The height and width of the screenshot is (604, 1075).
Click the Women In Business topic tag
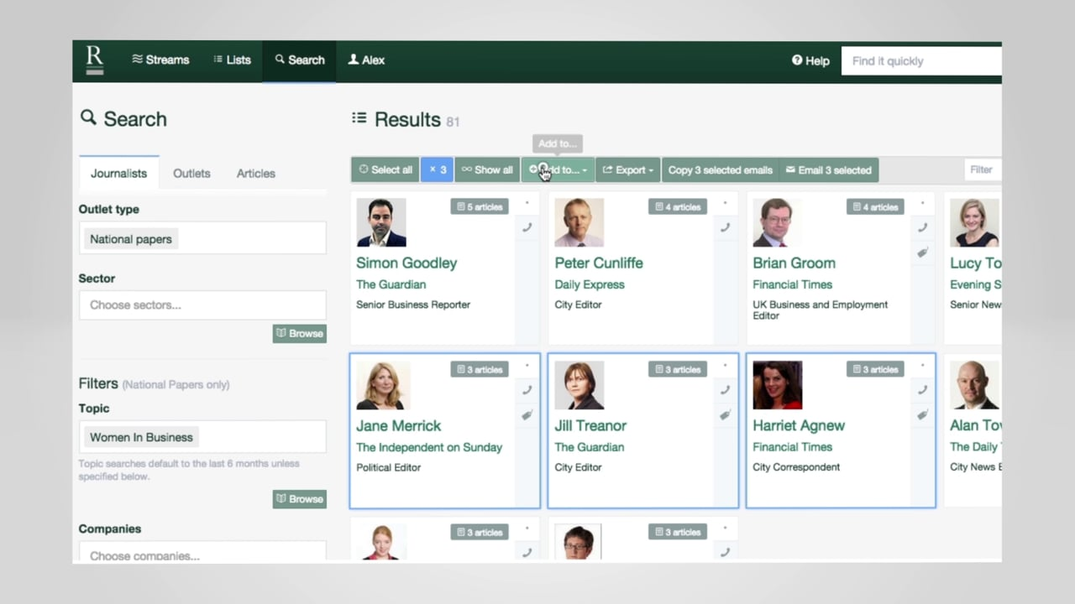pos(141,437)
